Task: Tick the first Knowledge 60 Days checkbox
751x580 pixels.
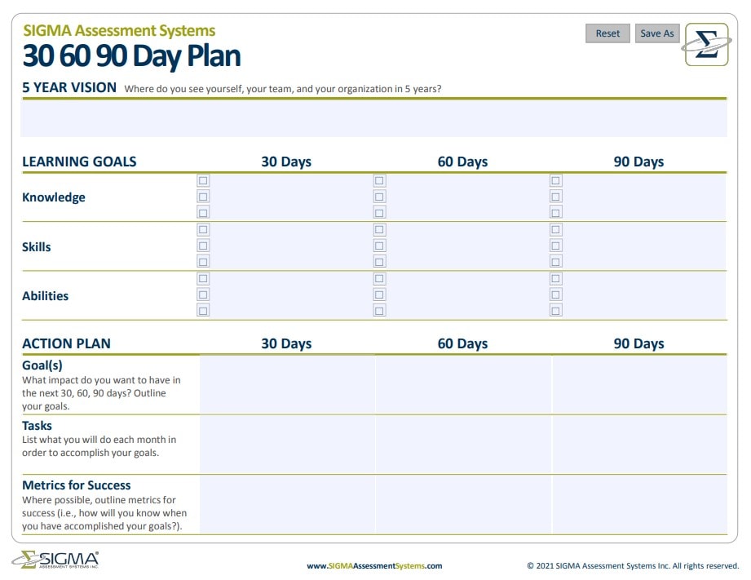Action: click(x=379, y=181)
